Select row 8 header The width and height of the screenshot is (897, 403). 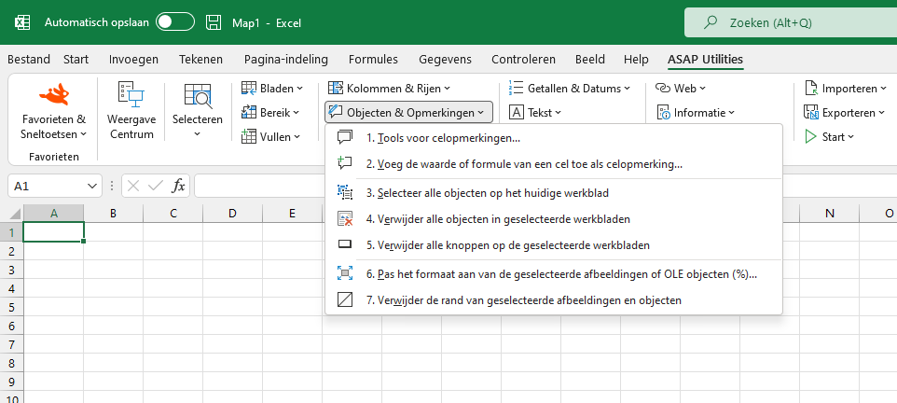pyautogui.click(x=11, y=363)
